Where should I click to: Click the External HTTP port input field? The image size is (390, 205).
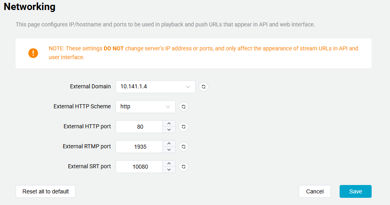point(140,127)
